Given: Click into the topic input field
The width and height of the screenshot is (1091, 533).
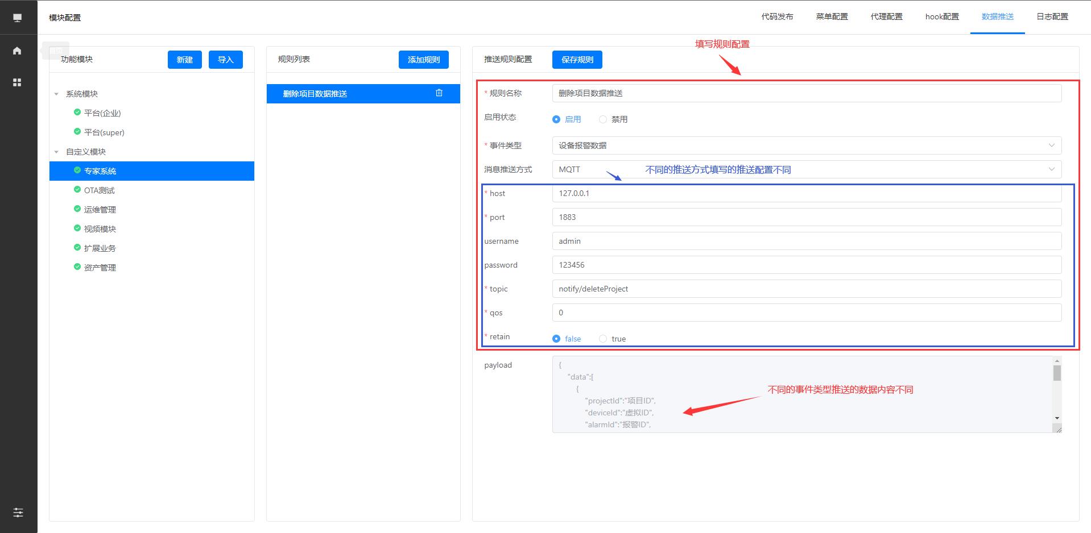Looking at the screenshot, I should (806, 289).
